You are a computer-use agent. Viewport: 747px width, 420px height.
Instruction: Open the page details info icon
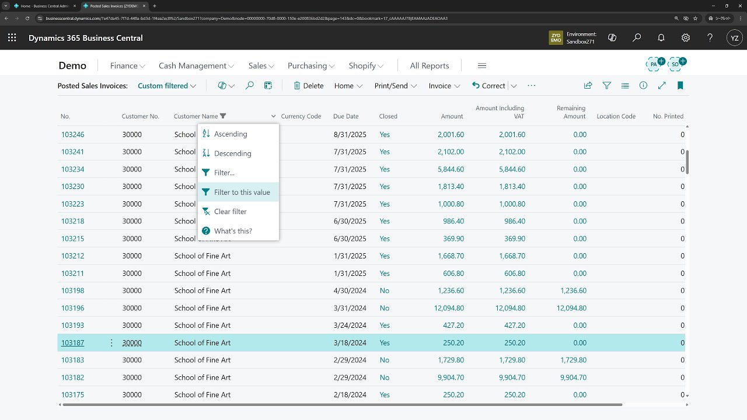(x=643, y=85)
